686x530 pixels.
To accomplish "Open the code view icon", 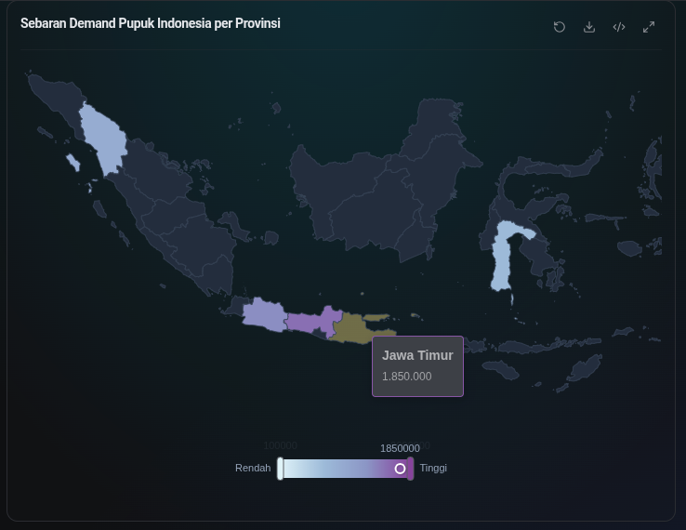I will coord(619,27).
